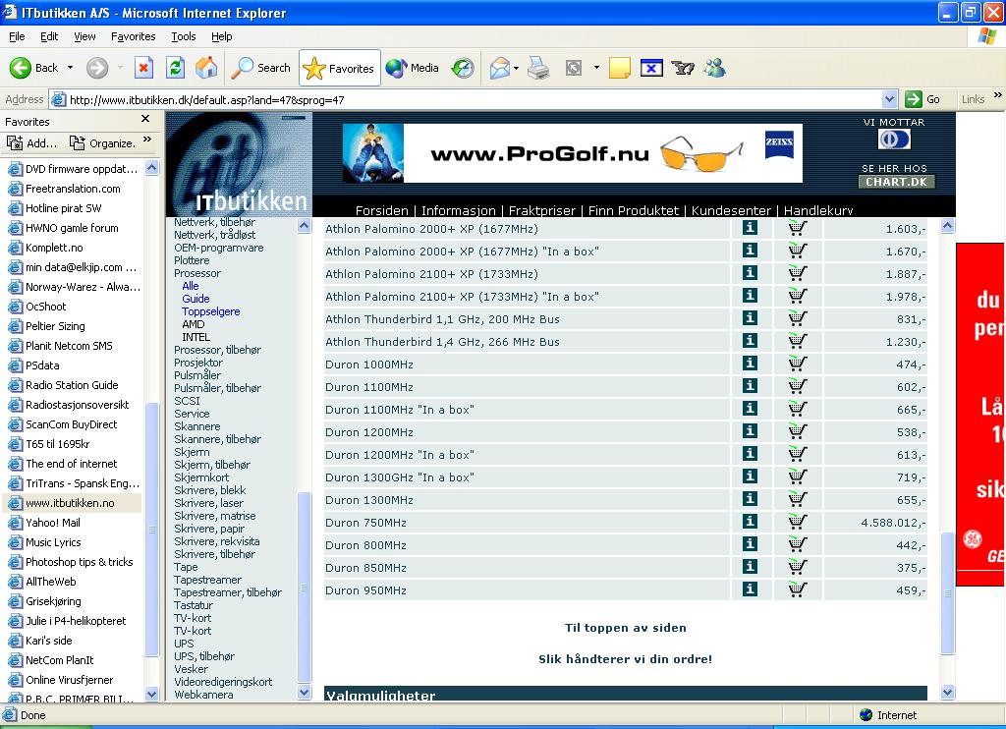Open the Favorites menu
Screen dimensions: 1006x729
pyautogui.click(x=133, y=36)
